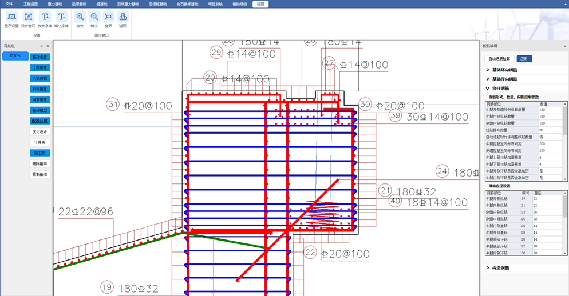Viewport: 569px width, 296px height.
Task: Click the 放大字体 enlarge font icon
Action: [x=45, y=17]
